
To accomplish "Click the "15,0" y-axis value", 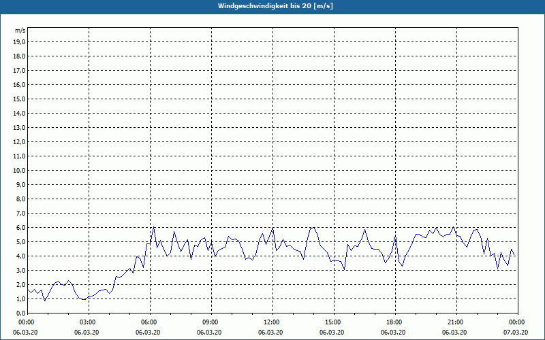I will tap(19, 99).
